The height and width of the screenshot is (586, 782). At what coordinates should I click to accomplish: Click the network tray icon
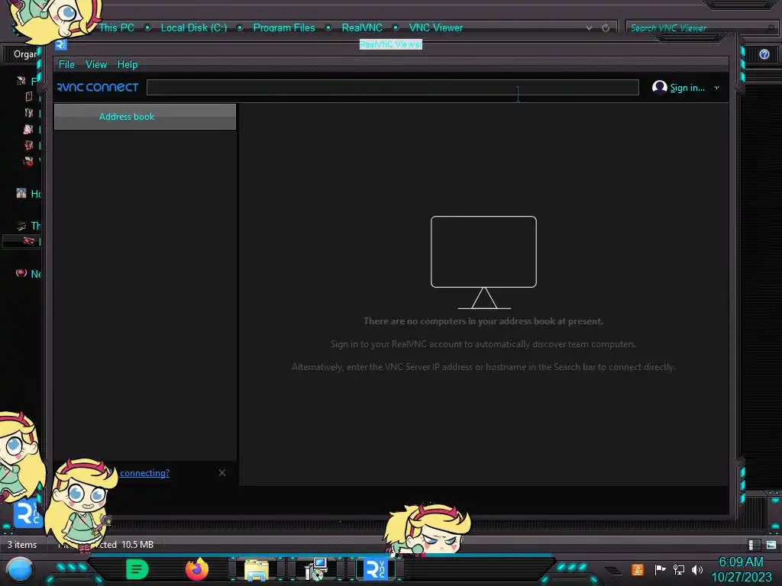678,569
